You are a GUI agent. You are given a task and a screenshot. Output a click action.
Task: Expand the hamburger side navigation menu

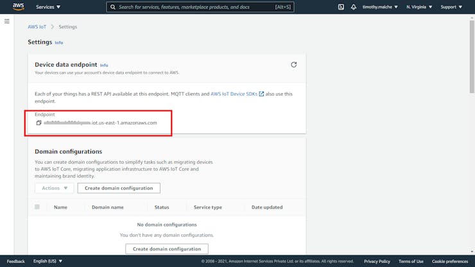tap(7, 21)
